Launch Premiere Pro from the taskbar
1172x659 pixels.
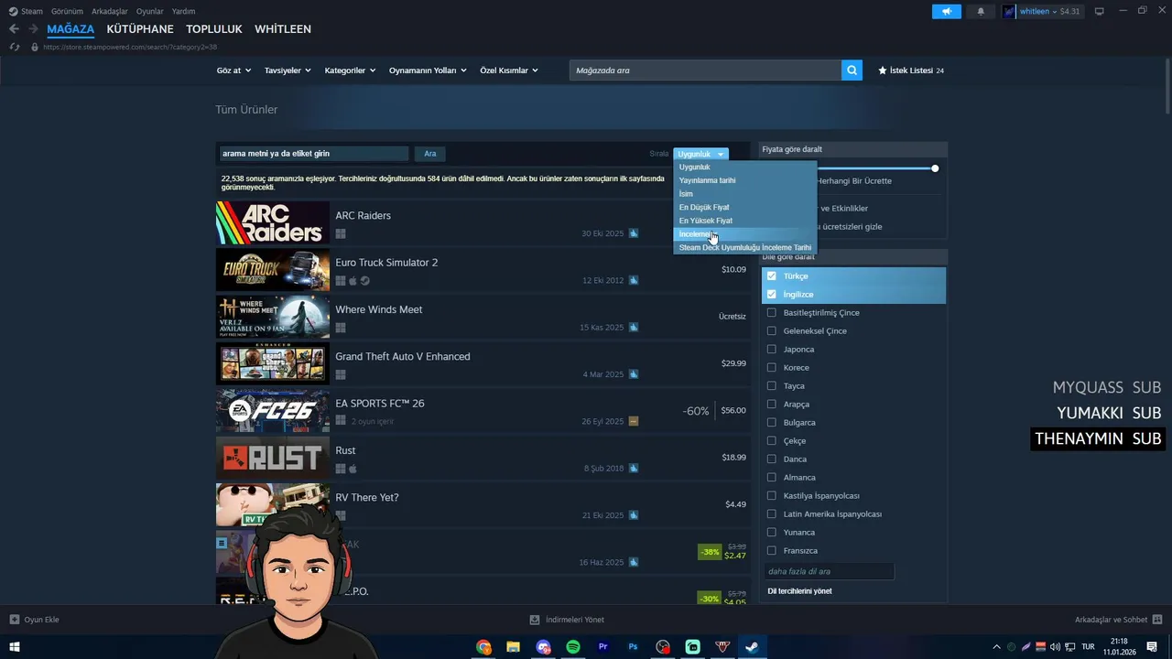tap(602, 647)
